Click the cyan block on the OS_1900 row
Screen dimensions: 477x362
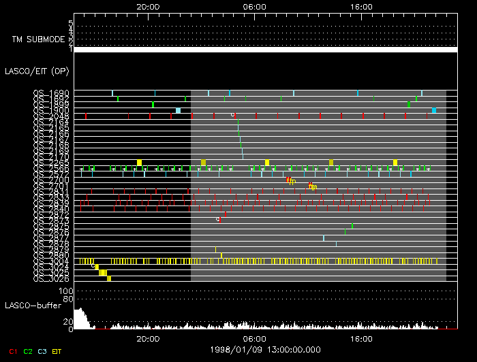click(x=178, y=110)
